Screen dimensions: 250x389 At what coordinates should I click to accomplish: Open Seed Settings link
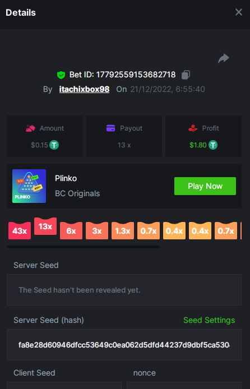pyautogui.click(x=209, y=320)
